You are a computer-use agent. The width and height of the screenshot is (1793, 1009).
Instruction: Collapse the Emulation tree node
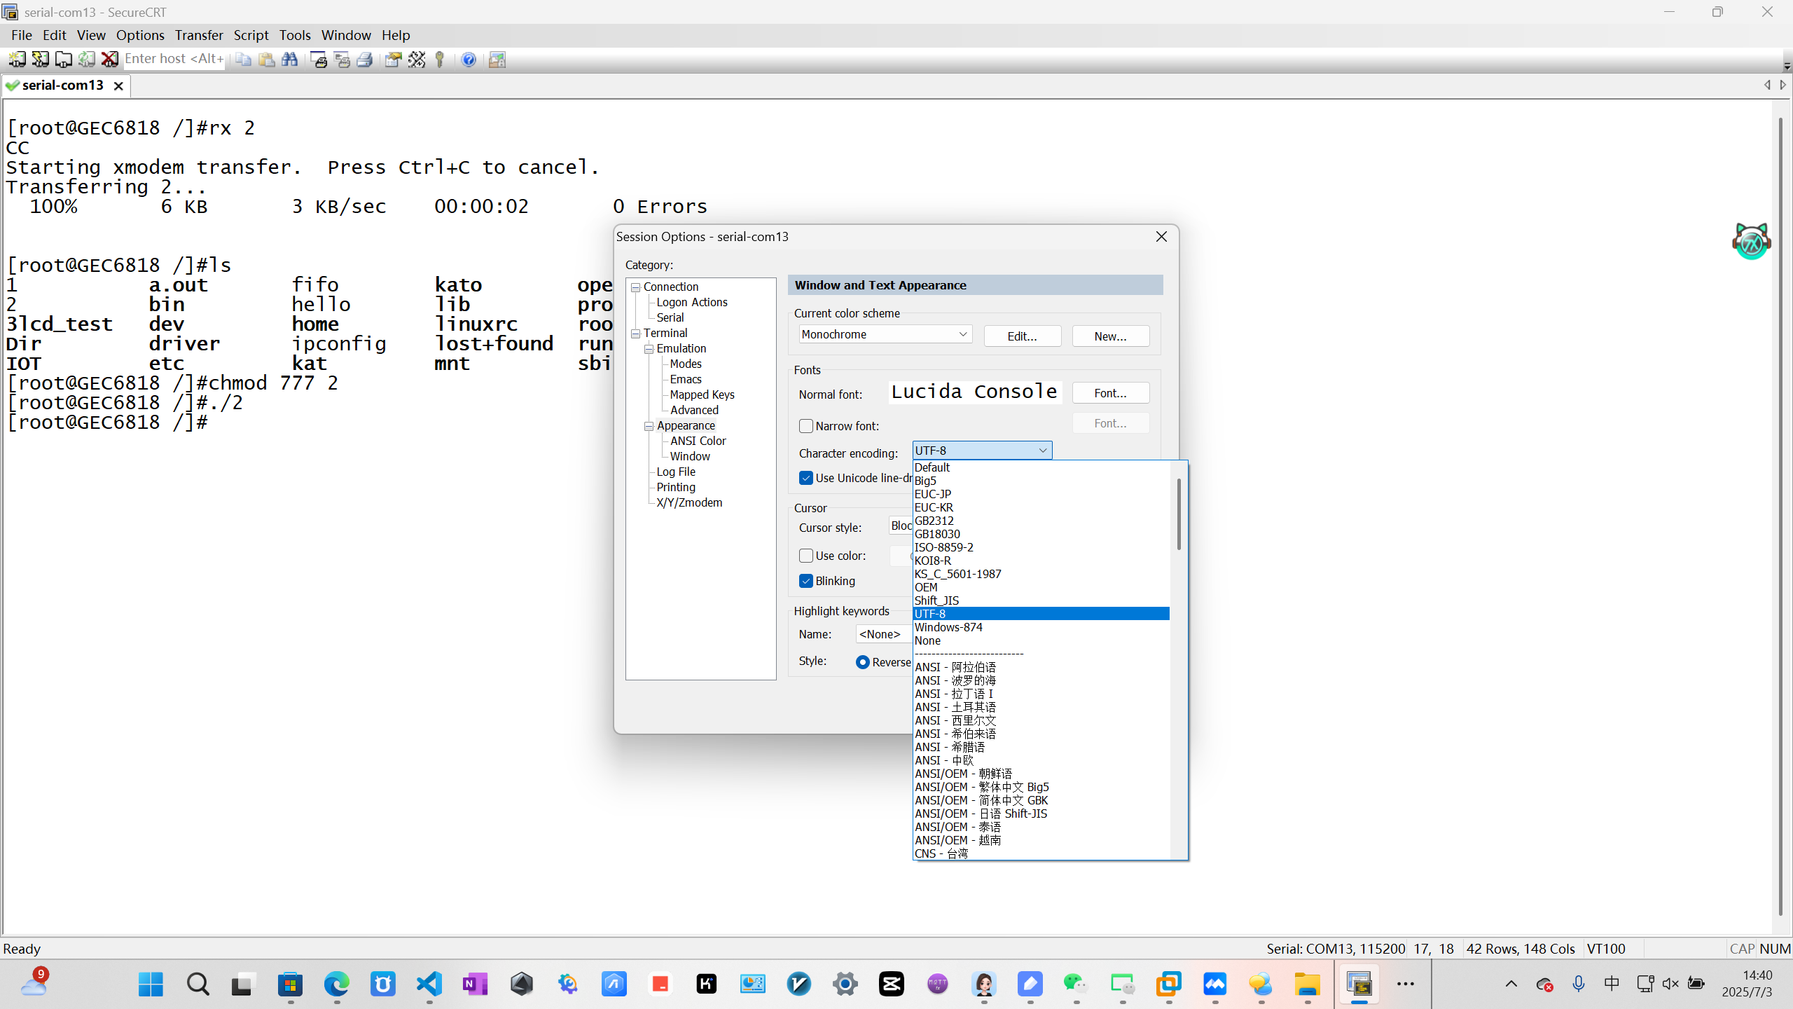click(649, 349)
